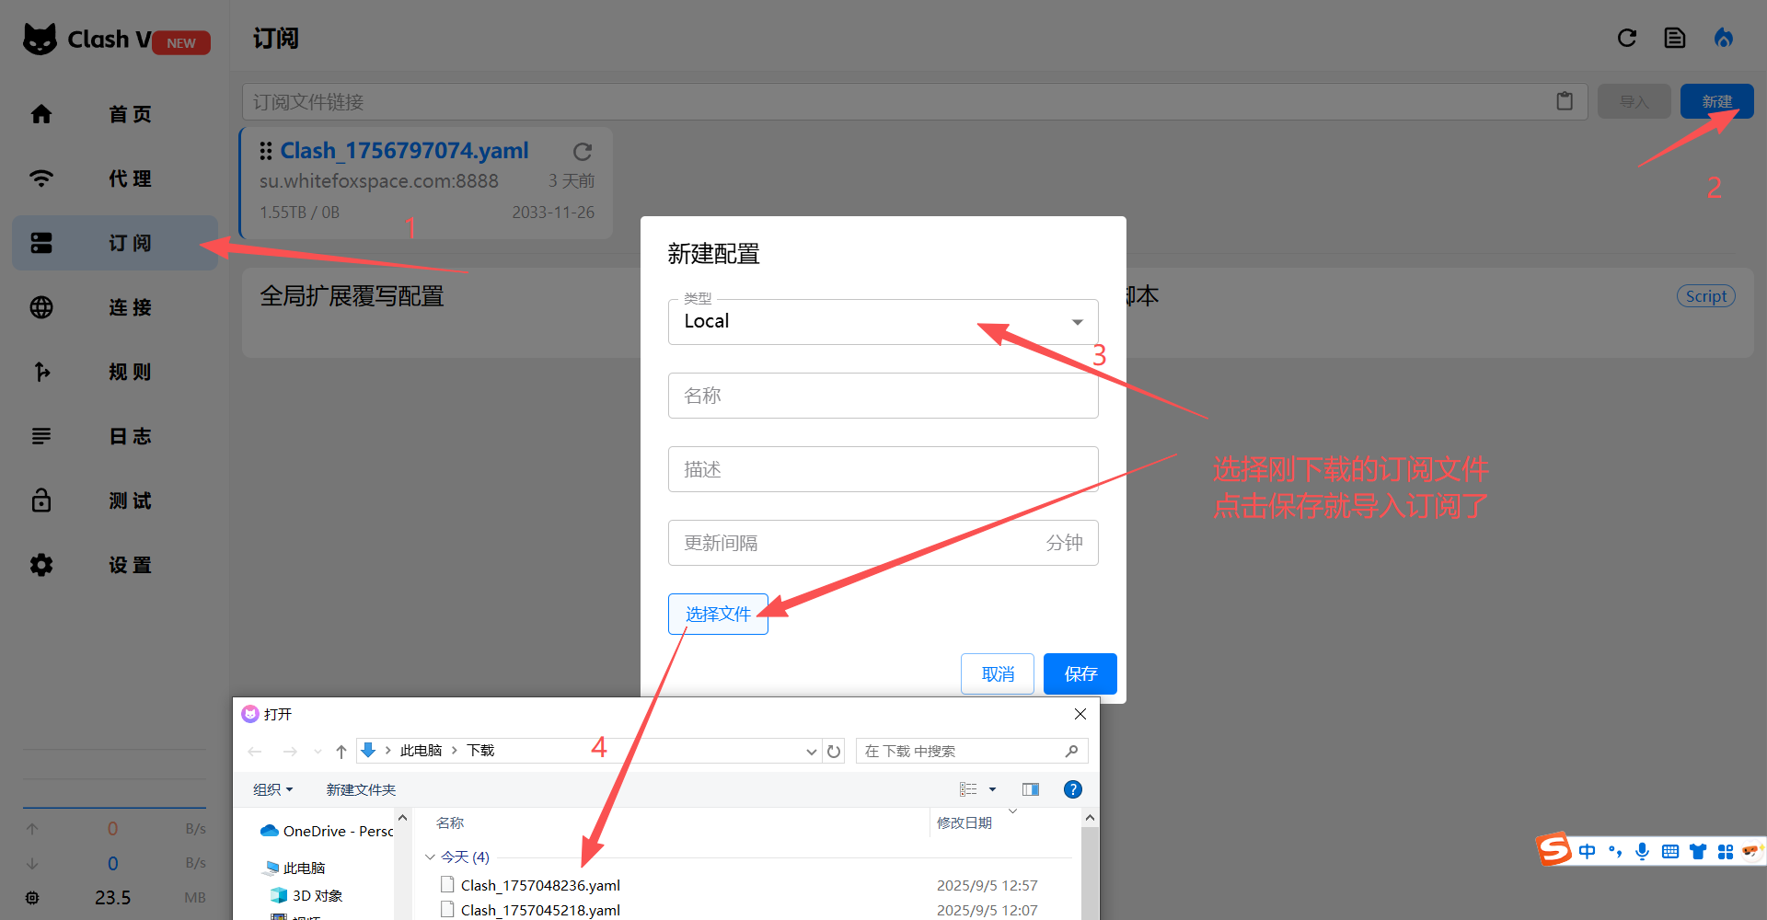Open 连接 connections page in sidebar
This screenshot has width=1767, height=920.
coord(115,307)
